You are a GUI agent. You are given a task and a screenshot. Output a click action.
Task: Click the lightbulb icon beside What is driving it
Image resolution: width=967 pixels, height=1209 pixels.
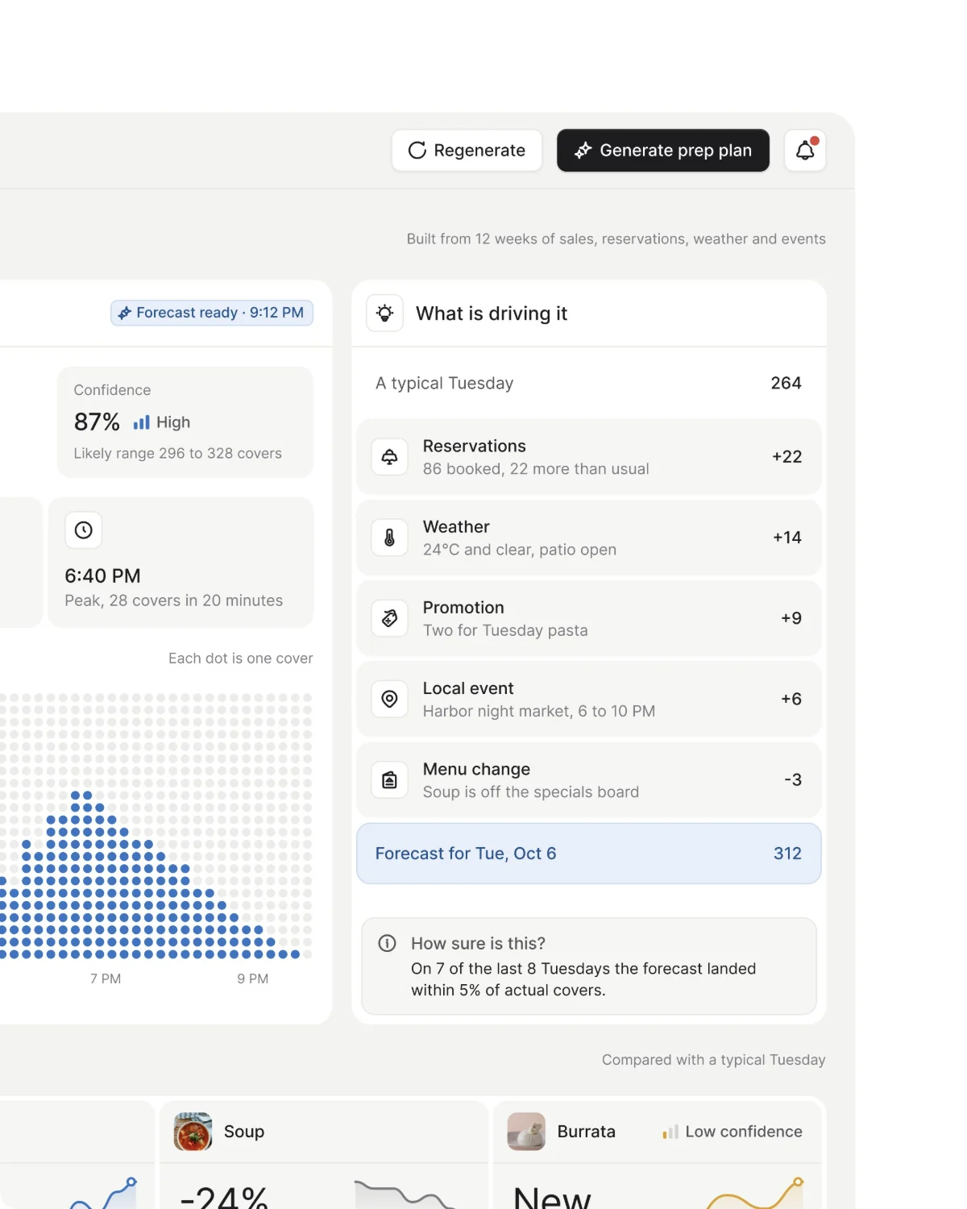click(x=385, y=314)
